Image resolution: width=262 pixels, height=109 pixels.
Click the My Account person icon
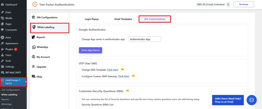(x=34, y=57)
